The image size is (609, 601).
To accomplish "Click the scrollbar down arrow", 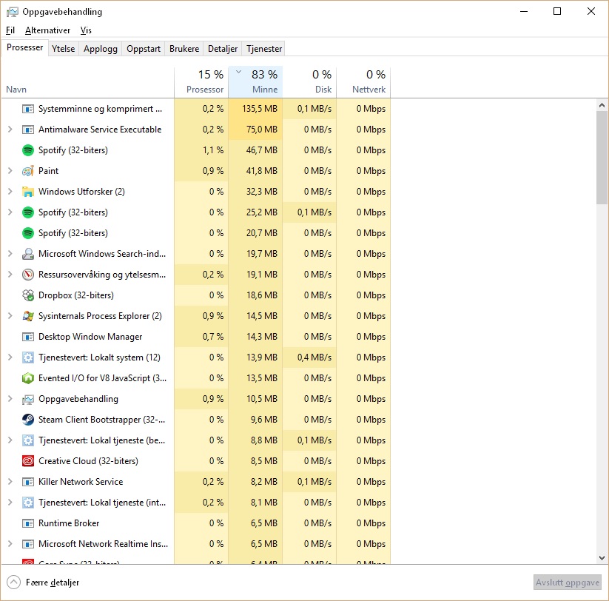I will click(x=602, y=558).
